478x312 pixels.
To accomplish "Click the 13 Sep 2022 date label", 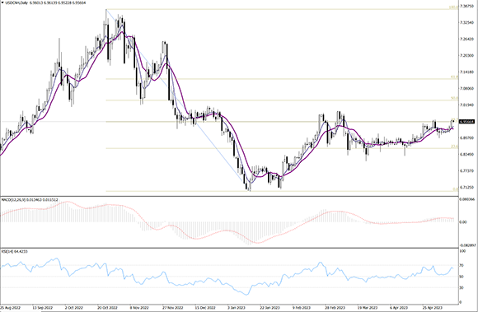I will click(x=42, y=308).
